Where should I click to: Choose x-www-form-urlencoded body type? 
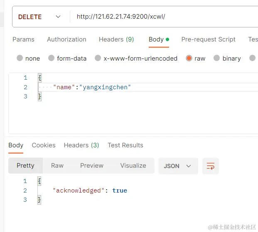point(98,58)
